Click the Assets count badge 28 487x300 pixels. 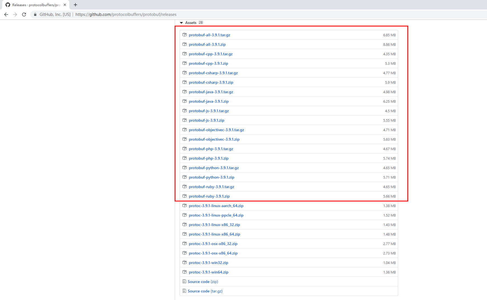201,23
